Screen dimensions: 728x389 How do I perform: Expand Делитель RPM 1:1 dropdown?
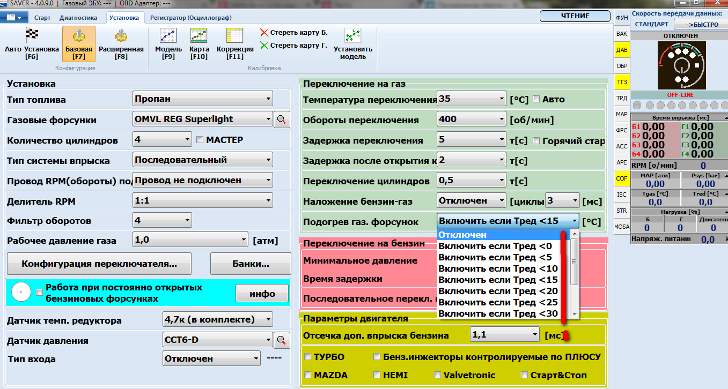(x=202, y=201)
